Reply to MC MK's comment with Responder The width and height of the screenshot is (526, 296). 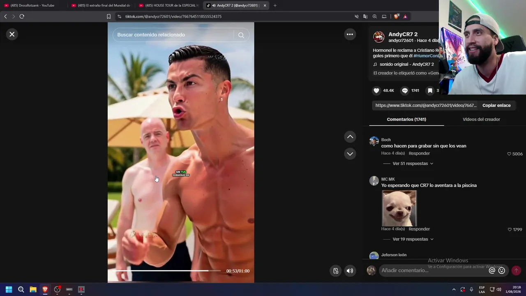point(419,229)
